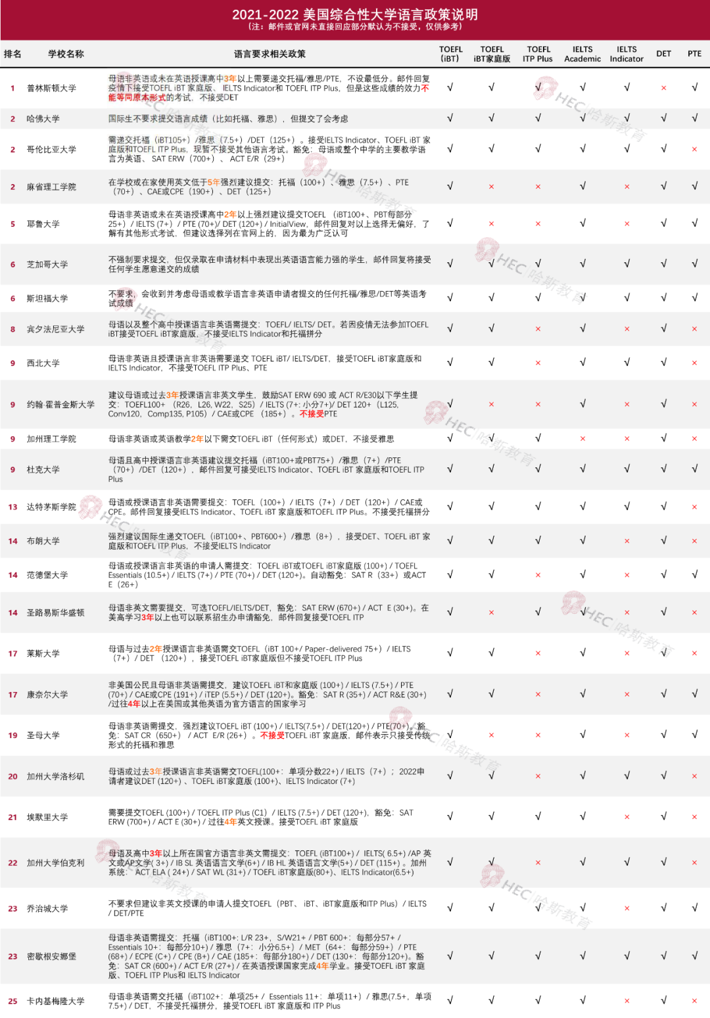Click the "IELTS Indicator" column header
The height and width of the screenshot is (1018, 710).
[x=627, y=54]
